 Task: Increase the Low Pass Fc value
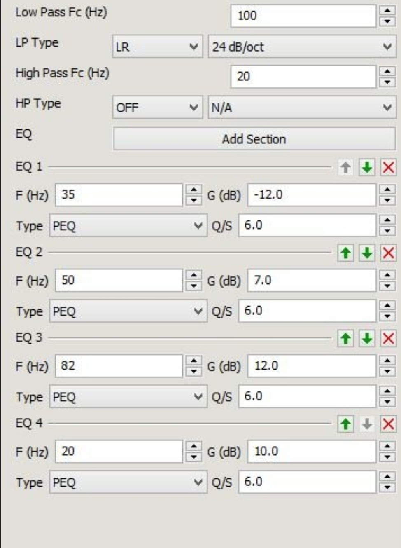[x=387, y=11]
